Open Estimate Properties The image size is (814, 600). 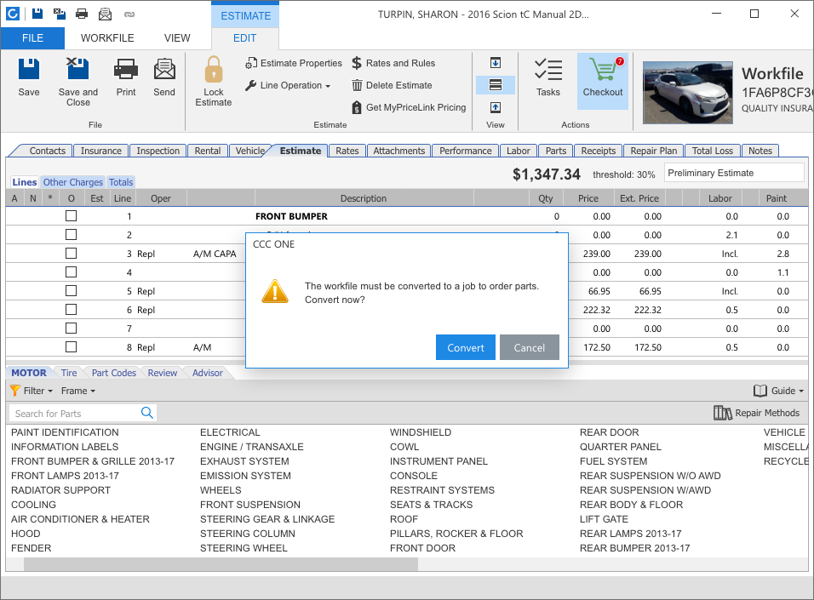(294, 63)
